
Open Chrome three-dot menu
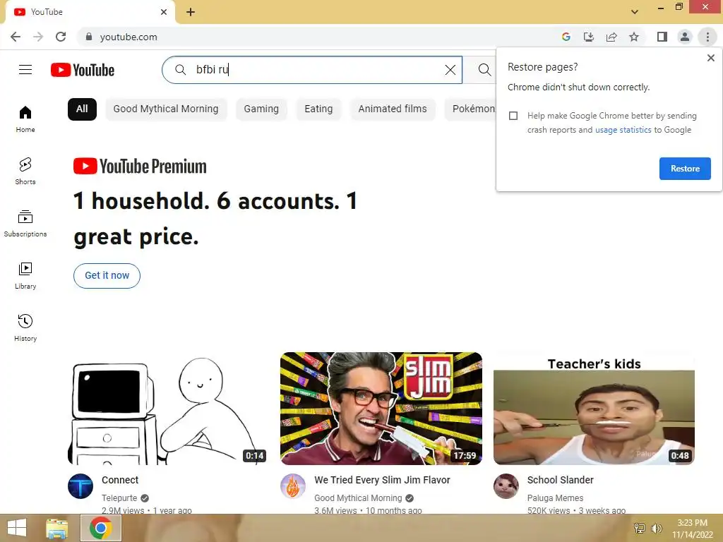[707, 37]
